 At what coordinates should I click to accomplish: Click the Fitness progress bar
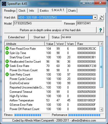click(32, 115)
